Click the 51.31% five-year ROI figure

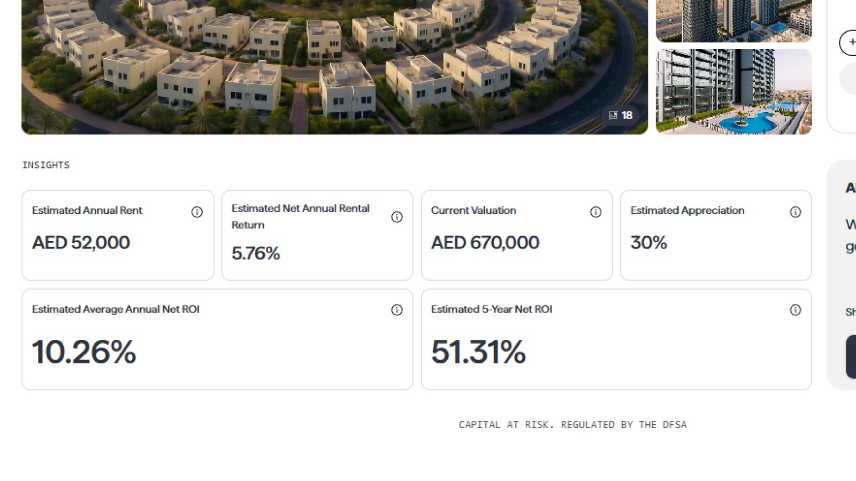[478, 351]
